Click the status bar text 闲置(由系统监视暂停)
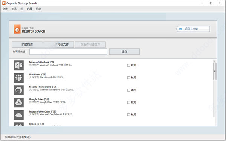Viewport: 226px width, 141px height. point(18,137)
